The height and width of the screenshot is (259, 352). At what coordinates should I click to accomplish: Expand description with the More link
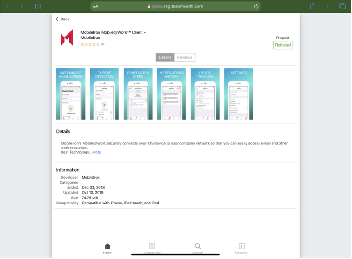tap(96, 152)
